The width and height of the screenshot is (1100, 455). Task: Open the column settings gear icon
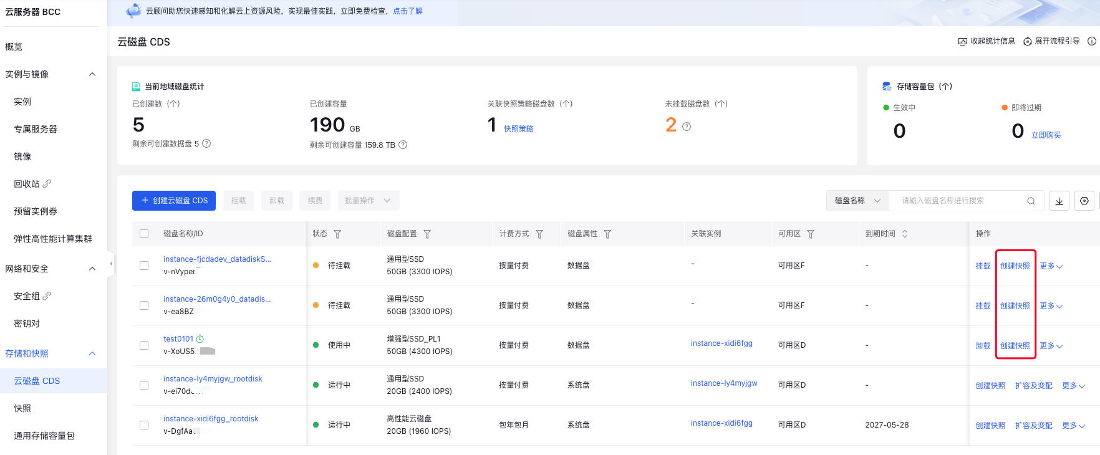[x=1084, y=201]
